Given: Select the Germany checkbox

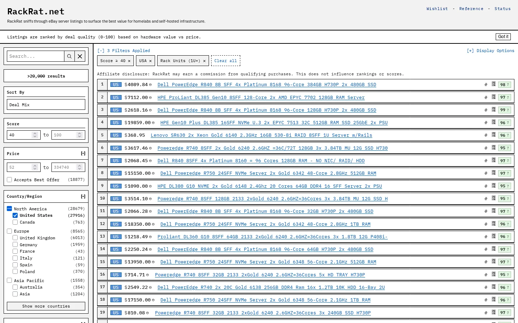Looking at the screenshot, I should [x=15, y=244].
